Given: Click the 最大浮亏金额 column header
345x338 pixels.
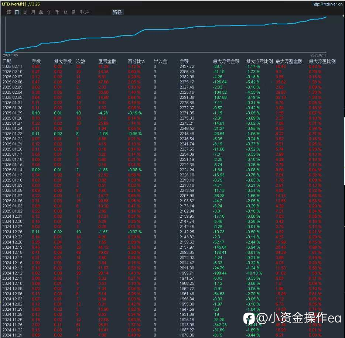Looking at the screenshot, I should click(x=226, y=61).
